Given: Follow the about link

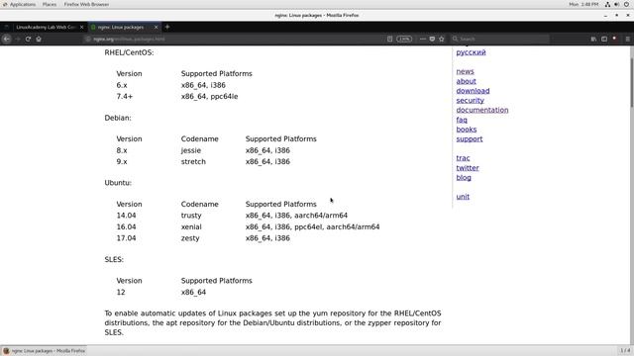Looking at the screenshot, I should (x=467, y=81).
